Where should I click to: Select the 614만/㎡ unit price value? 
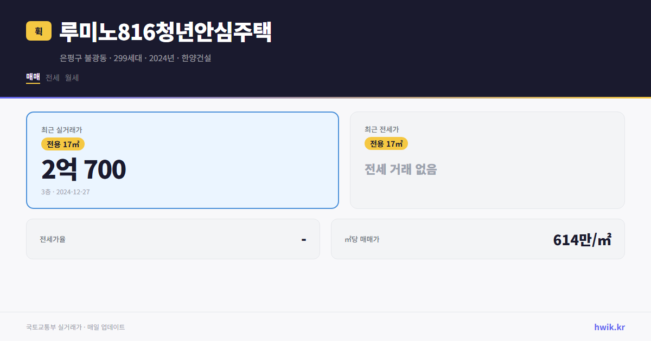[582, 238]
